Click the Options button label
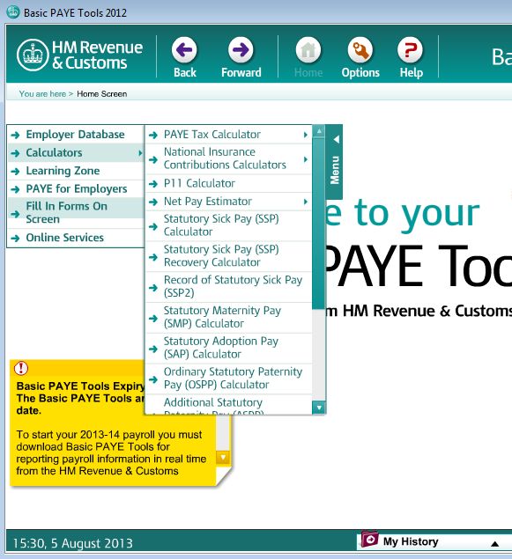The width and height of the screenshot is (512, 559). pos(360,73)
